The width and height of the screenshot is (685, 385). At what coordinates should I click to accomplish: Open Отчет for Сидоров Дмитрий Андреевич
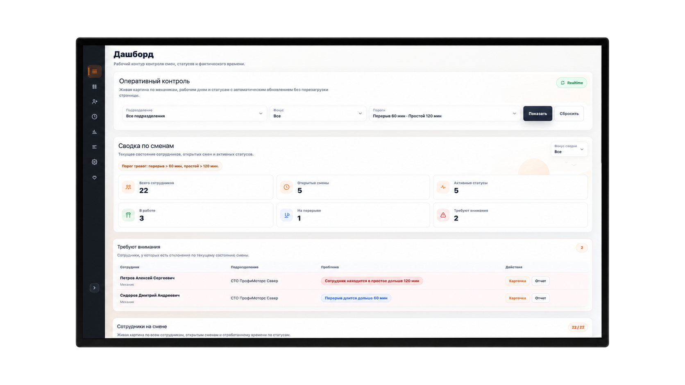coord(540,298)
